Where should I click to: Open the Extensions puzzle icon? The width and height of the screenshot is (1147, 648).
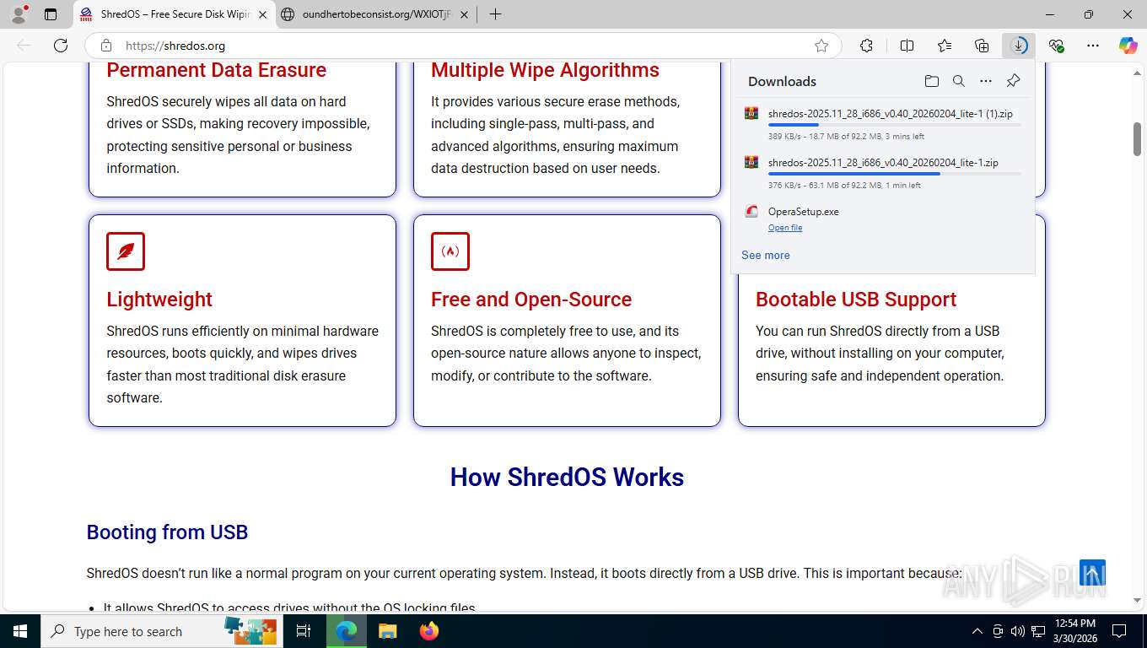click(866, 46)
